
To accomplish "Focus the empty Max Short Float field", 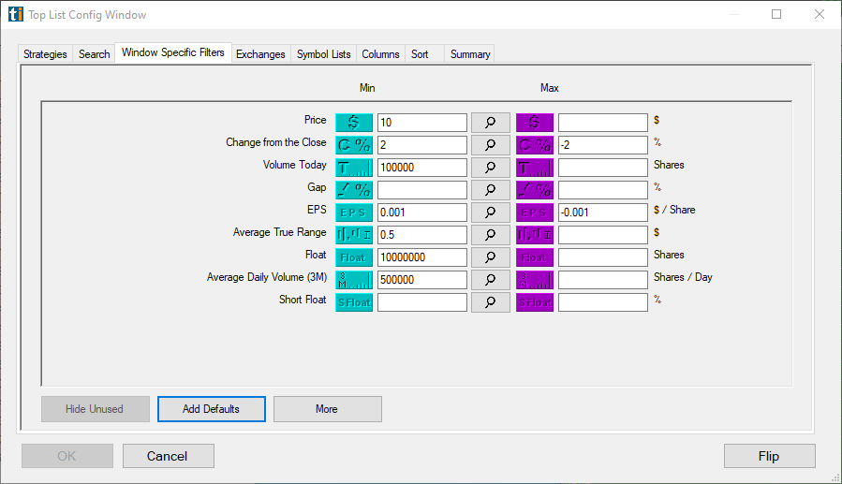I will point(603,302).
